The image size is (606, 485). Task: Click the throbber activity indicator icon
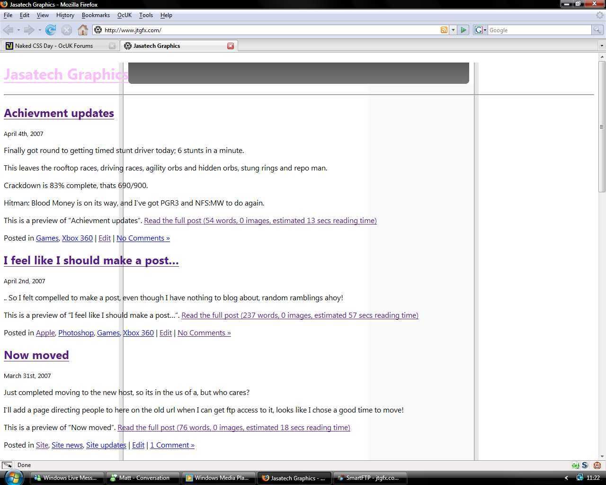click(600, 15)
